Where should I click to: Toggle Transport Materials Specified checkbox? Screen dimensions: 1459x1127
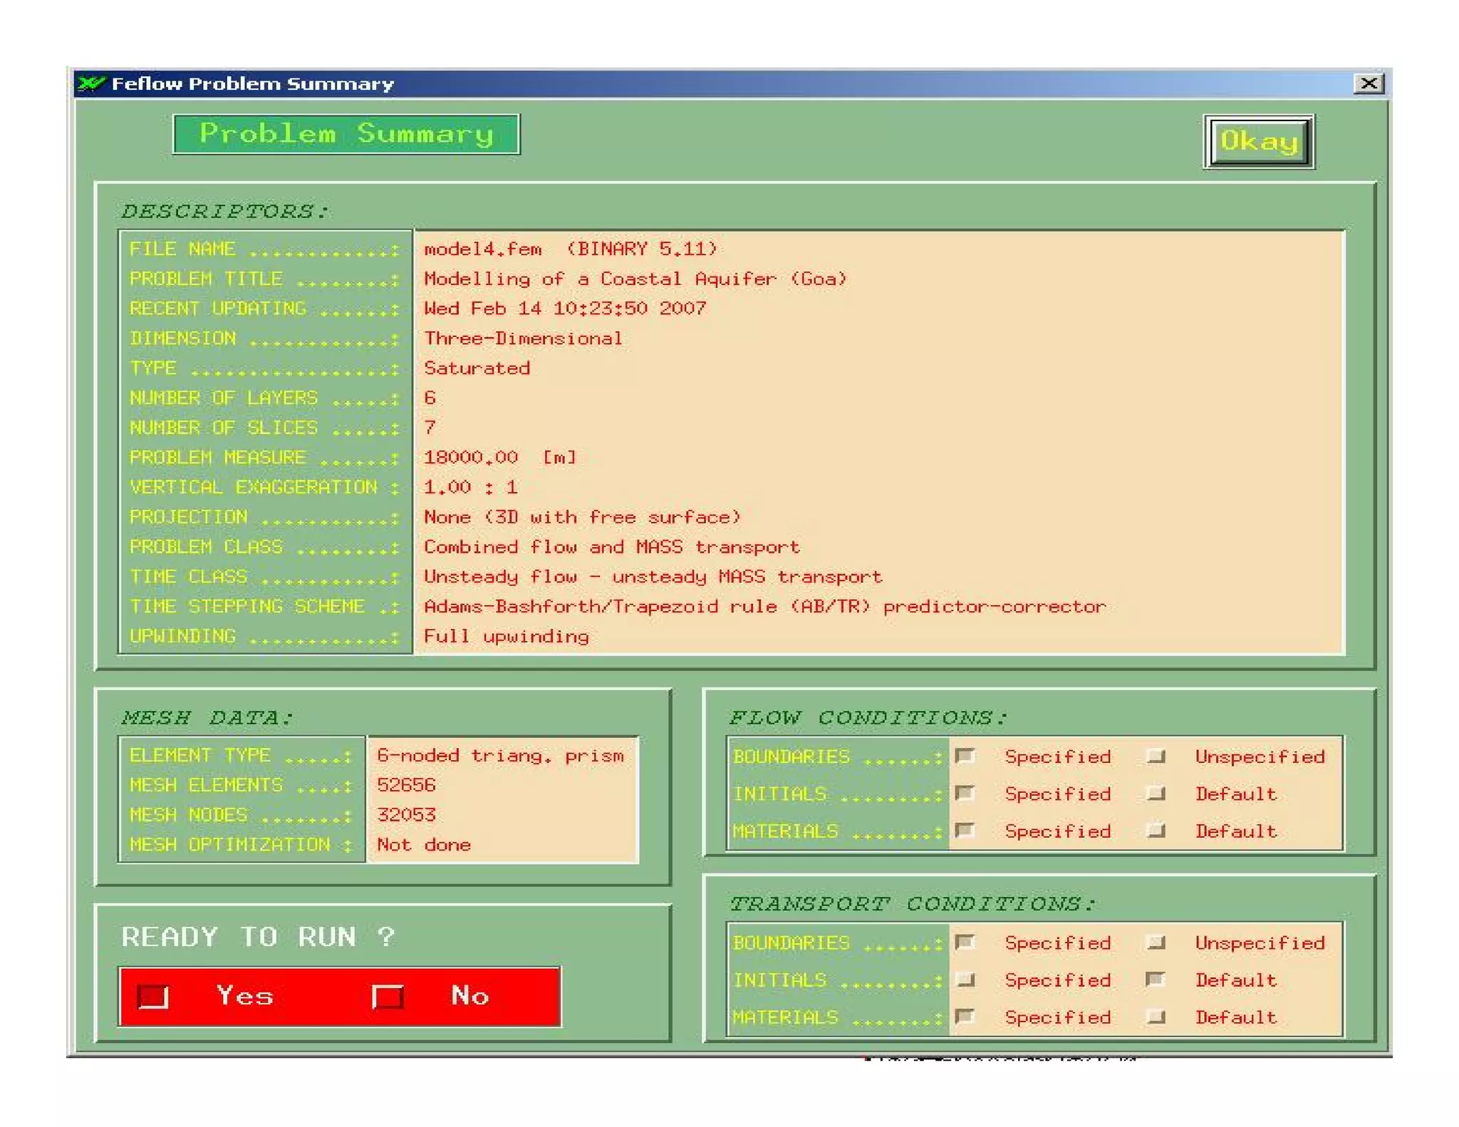[965, 1017]
